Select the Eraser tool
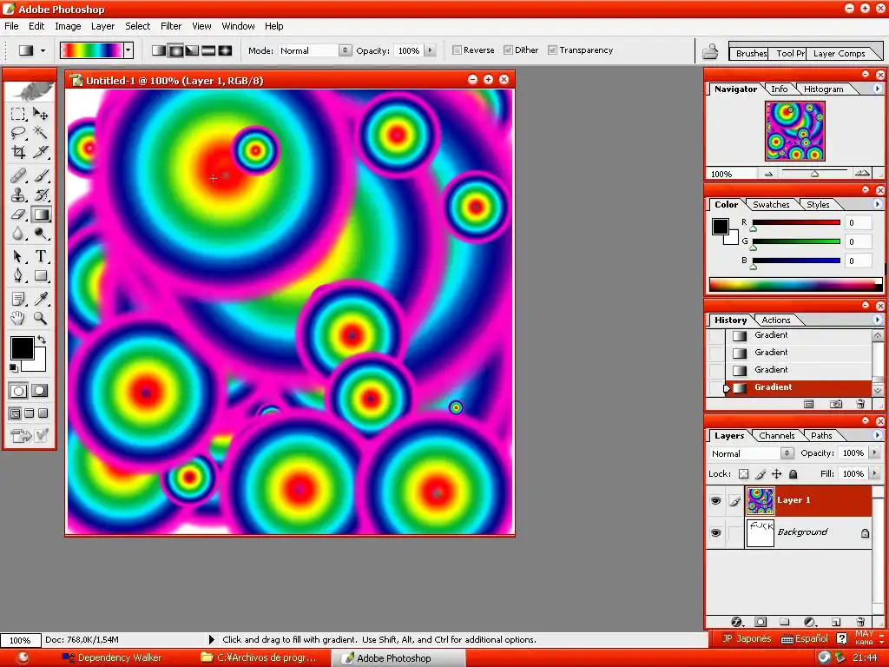The image size is (889, 667). point(18,215)
